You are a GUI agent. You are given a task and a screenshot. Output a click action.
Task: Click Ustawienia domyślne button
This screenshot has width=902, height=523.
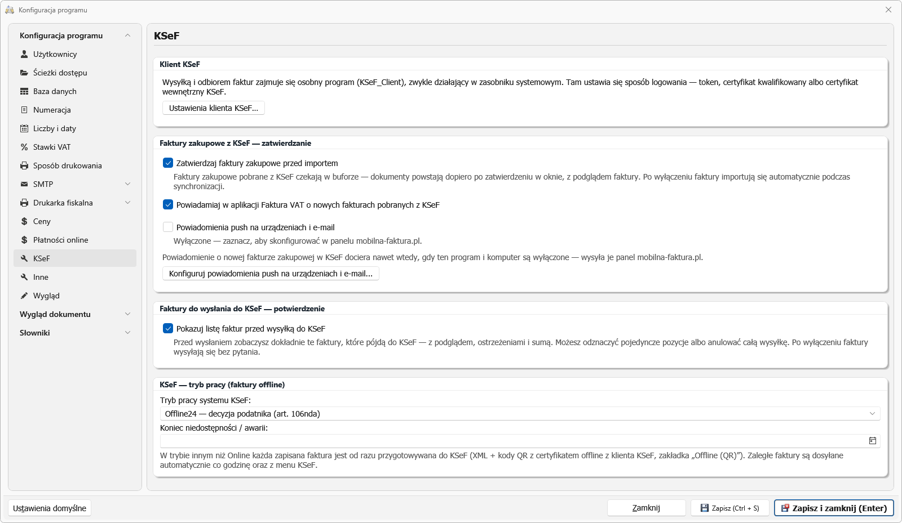(x=50, y=508)
